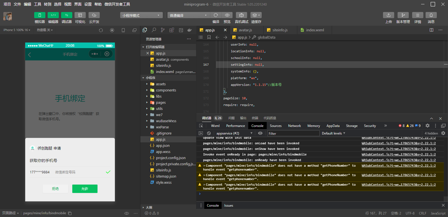
Task: Open the hot reload (热重载) dropdown
Action: (45, 30)
